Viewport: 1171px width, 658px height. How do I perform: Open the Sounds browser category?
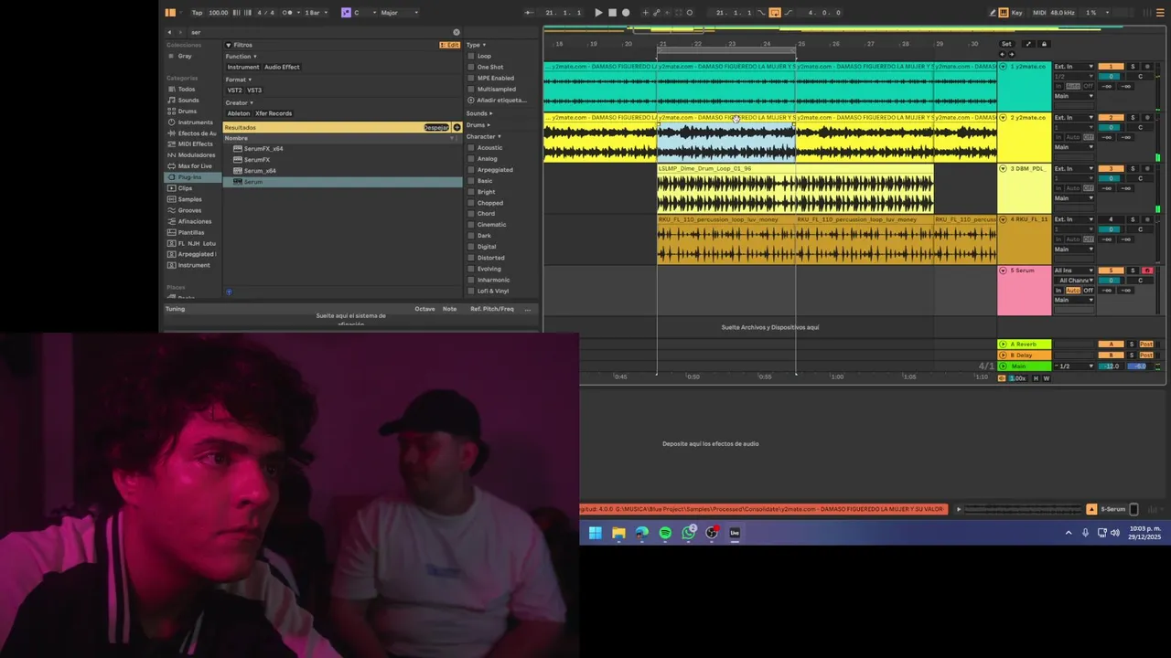coord(188,101)
